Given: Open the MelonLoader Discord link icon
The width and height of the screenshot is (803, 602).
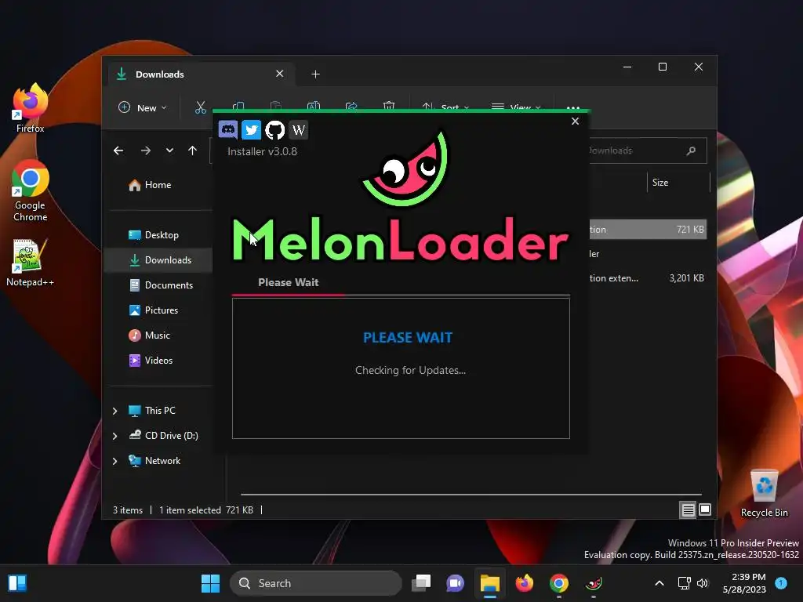Looking at the screenshot, I should [x=228, y=129].
